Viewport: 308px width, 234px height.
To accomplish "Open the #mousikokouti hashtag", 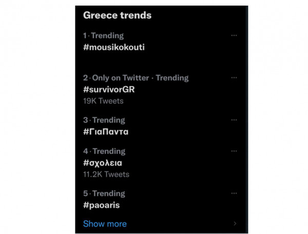I will point(114,47).
